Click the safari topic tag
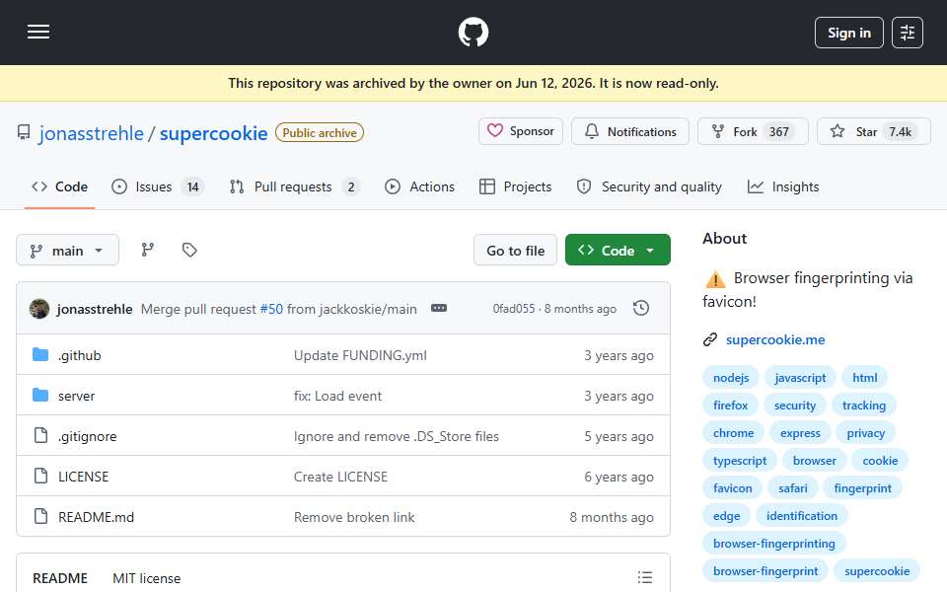The height and width of the screenshot is (592, 947). pyautogui.click(x=792, y=488)
